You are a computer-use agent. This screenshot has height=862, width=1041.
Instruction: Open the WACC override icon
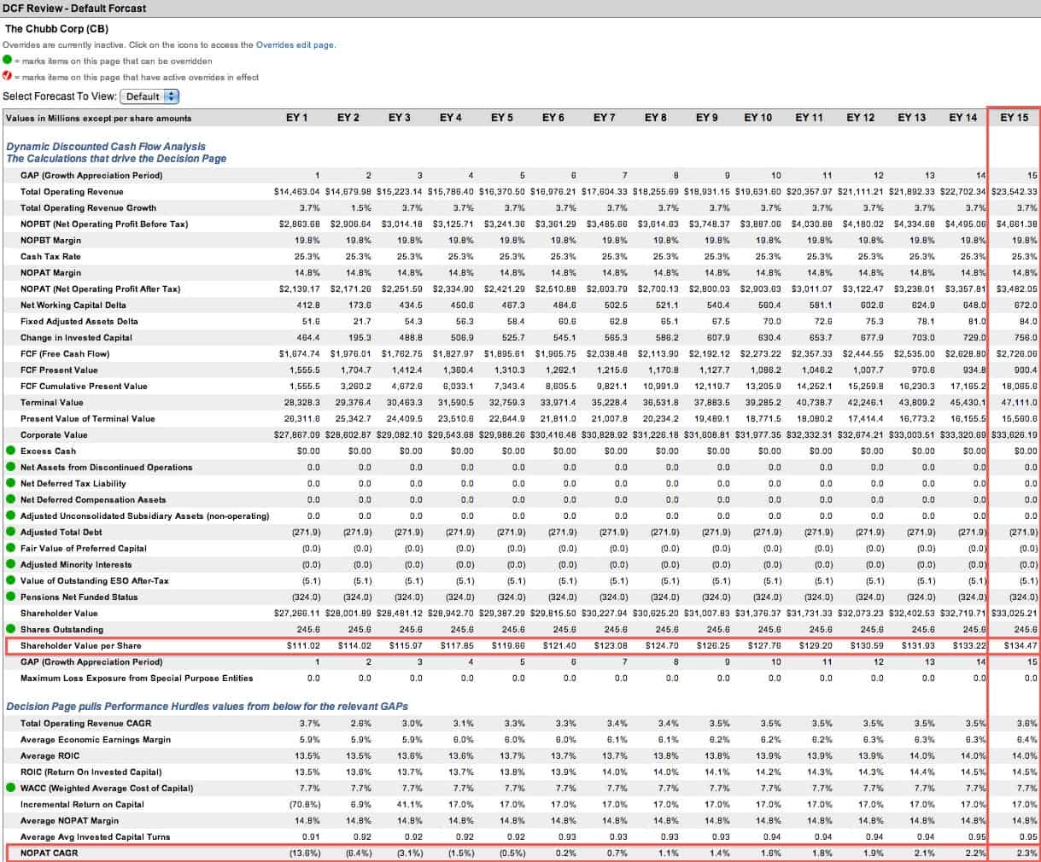(x=10, y=789)
